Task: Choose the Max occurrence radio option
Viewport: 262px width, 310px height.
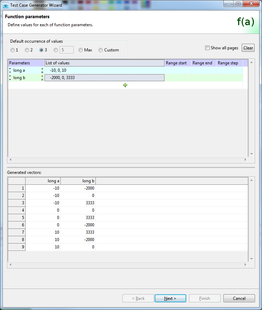Action: pos(81,50)
